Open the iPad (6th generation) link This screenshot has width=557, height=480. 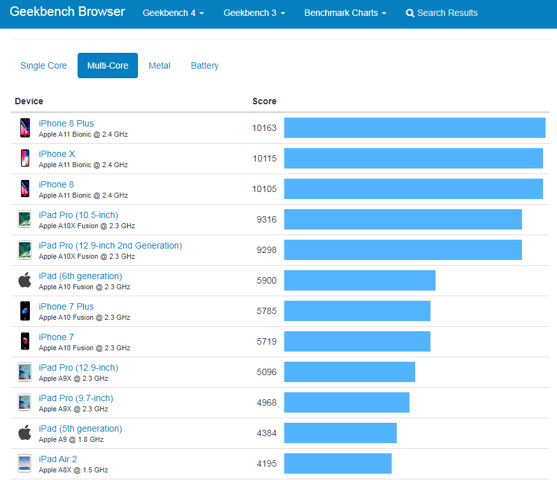click(80, 276)
